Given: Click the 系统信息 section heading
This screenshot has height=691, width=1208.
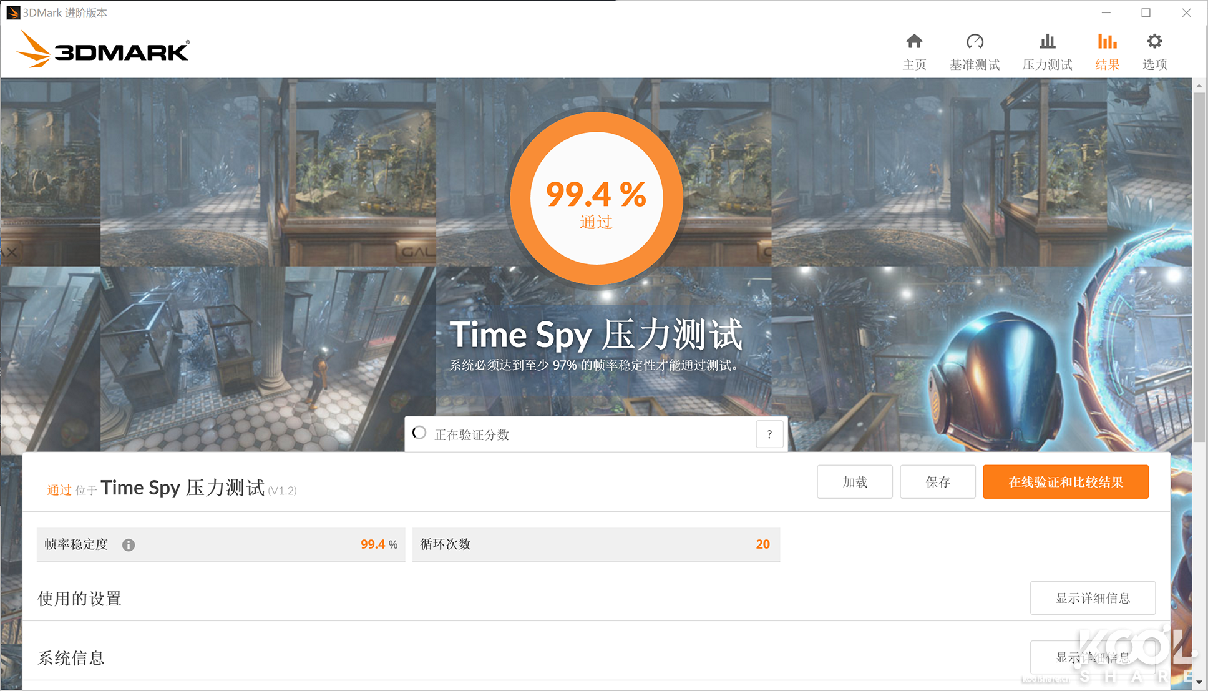Looking at the screenshot, I should coord(71,658).
